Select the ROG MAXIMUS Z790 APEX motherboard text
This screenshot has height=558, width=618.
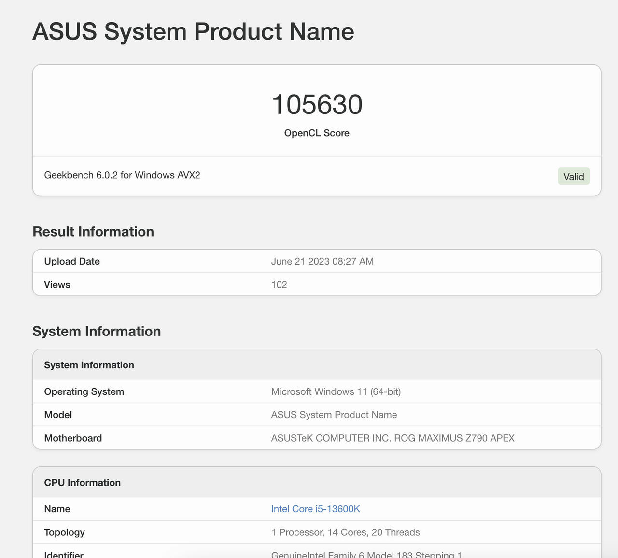click(454, 438)
